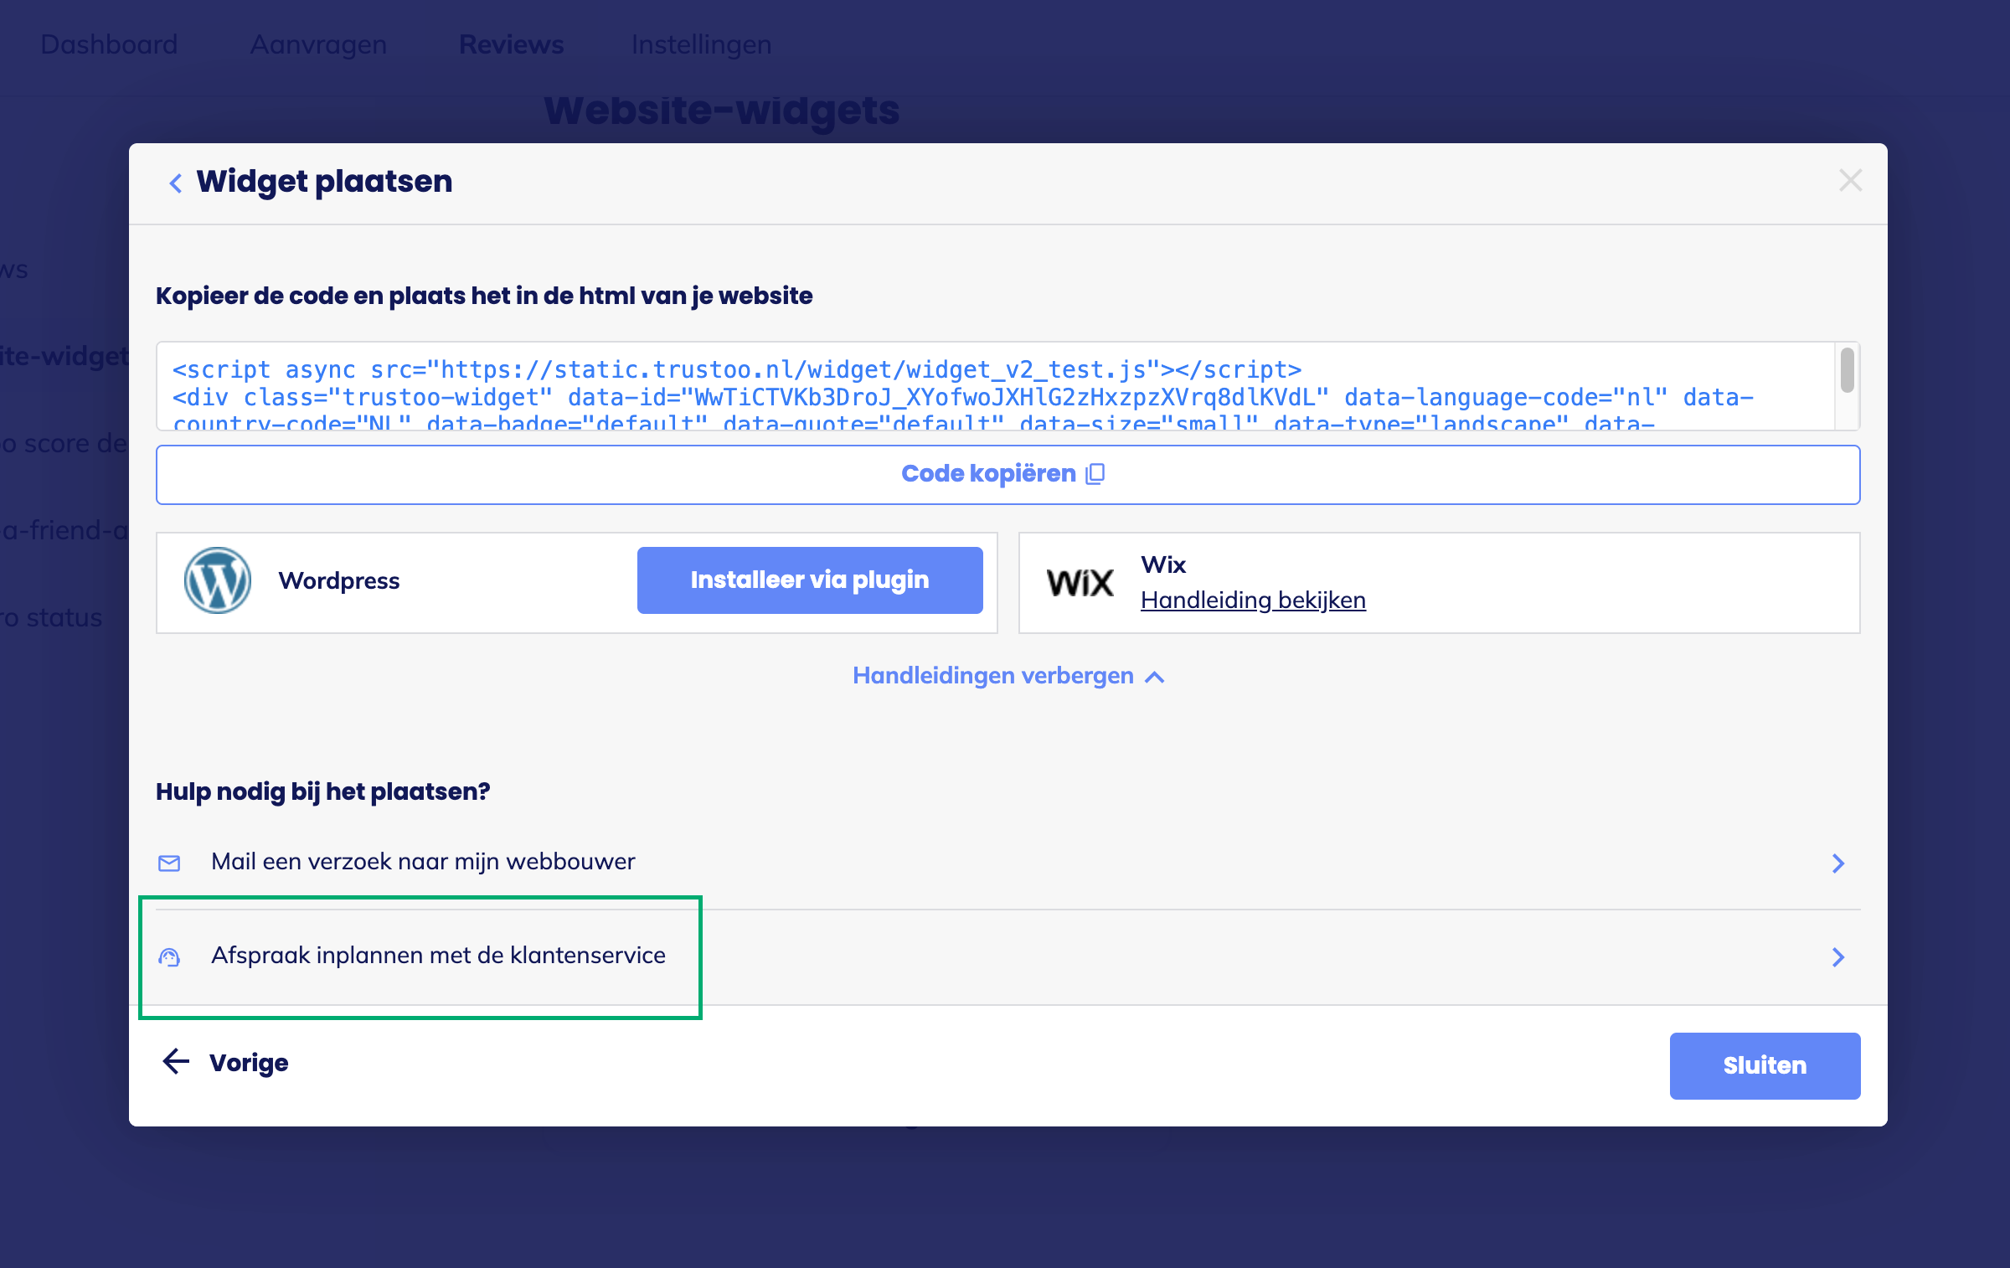The height and width of the screenshot is (1268, 2010).
Task: Click the Code kopiëren button
Action: point(1005,474)
